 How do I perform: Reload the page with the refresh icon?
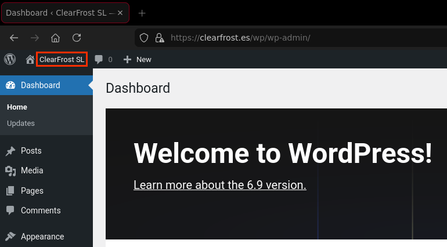click(77, 38)
